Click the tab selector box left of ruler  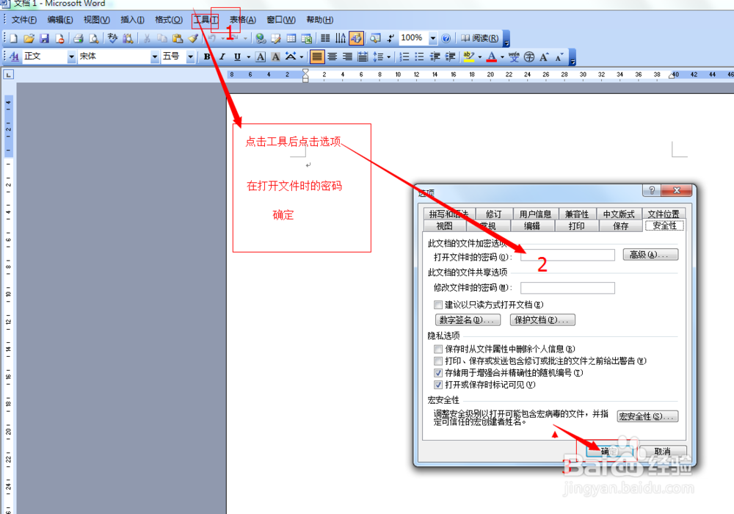pyautogui.click(x=8, y=74)
